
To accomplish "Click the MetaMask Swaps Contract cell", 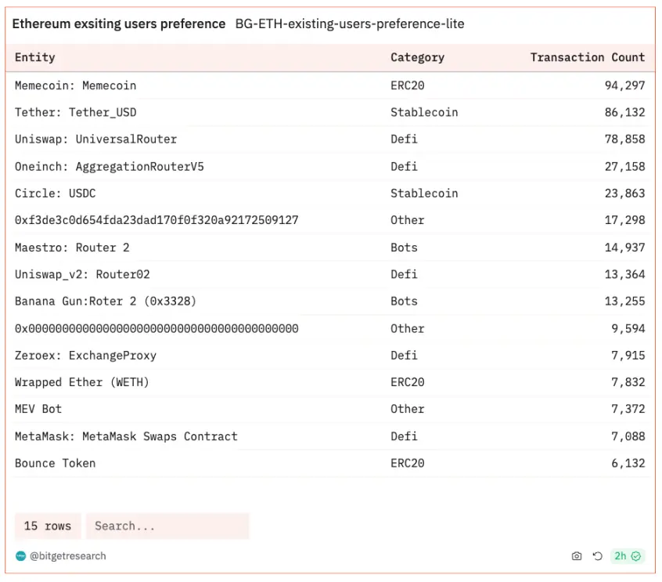I will tap(126, 436).
